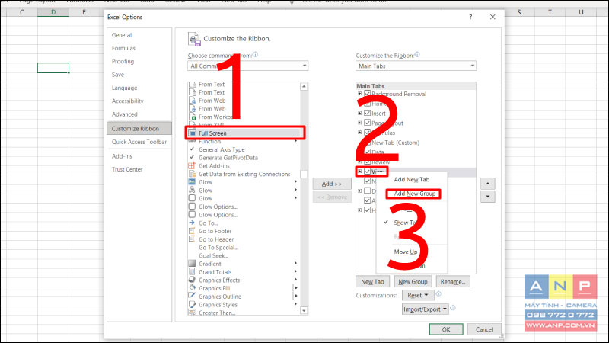Click the commands list scrollbar thumb

(304, 174)
